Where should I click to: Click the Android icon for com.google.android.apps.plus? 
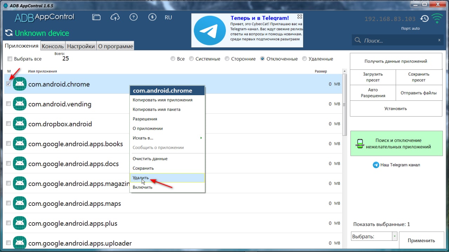[x=20, y=223]
